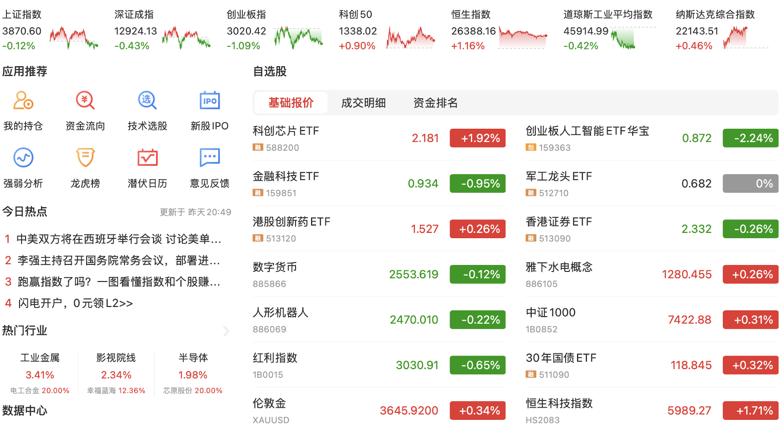Open the 新股IPO calendar icon

pos(210,101)
